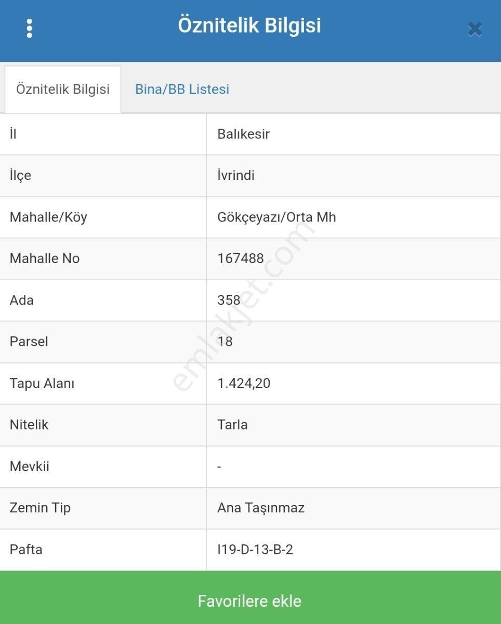
Task: Click the Ada value 358
Action: (x=229, y=300)
